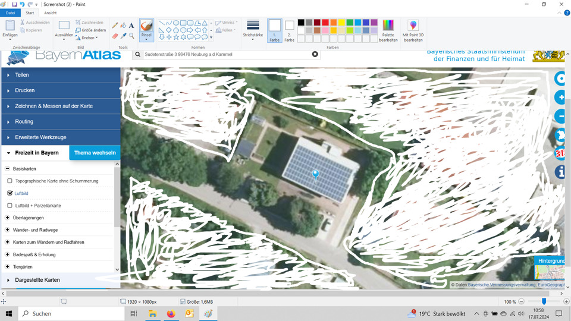Click the zoom out minus button

point(521,302)
